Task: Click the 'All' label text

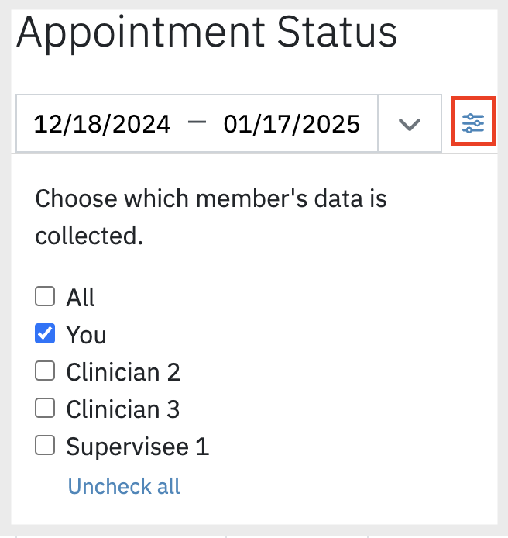Action: coord(81,297)
